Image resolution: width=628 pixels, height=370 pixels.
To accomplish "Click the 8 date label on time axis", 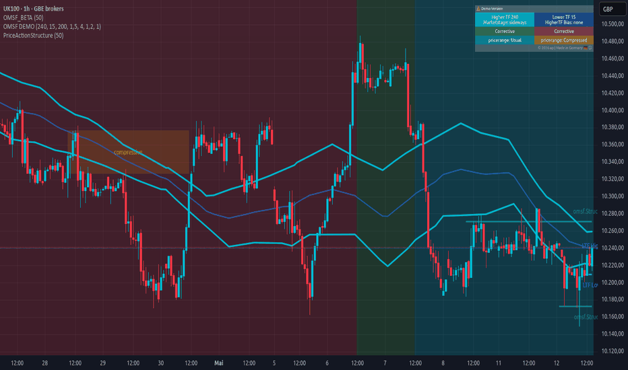I will point(443,363).
